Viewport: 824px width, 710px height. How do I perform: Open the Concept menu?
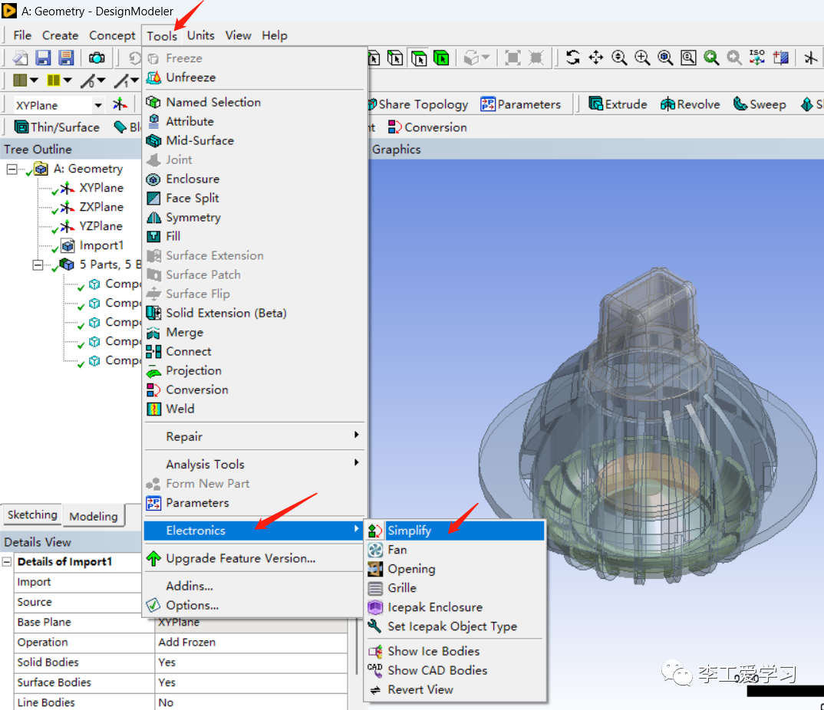112,35
